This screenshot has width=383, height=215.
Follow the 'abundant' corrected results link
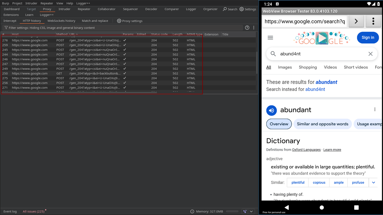tap(326, 82)
